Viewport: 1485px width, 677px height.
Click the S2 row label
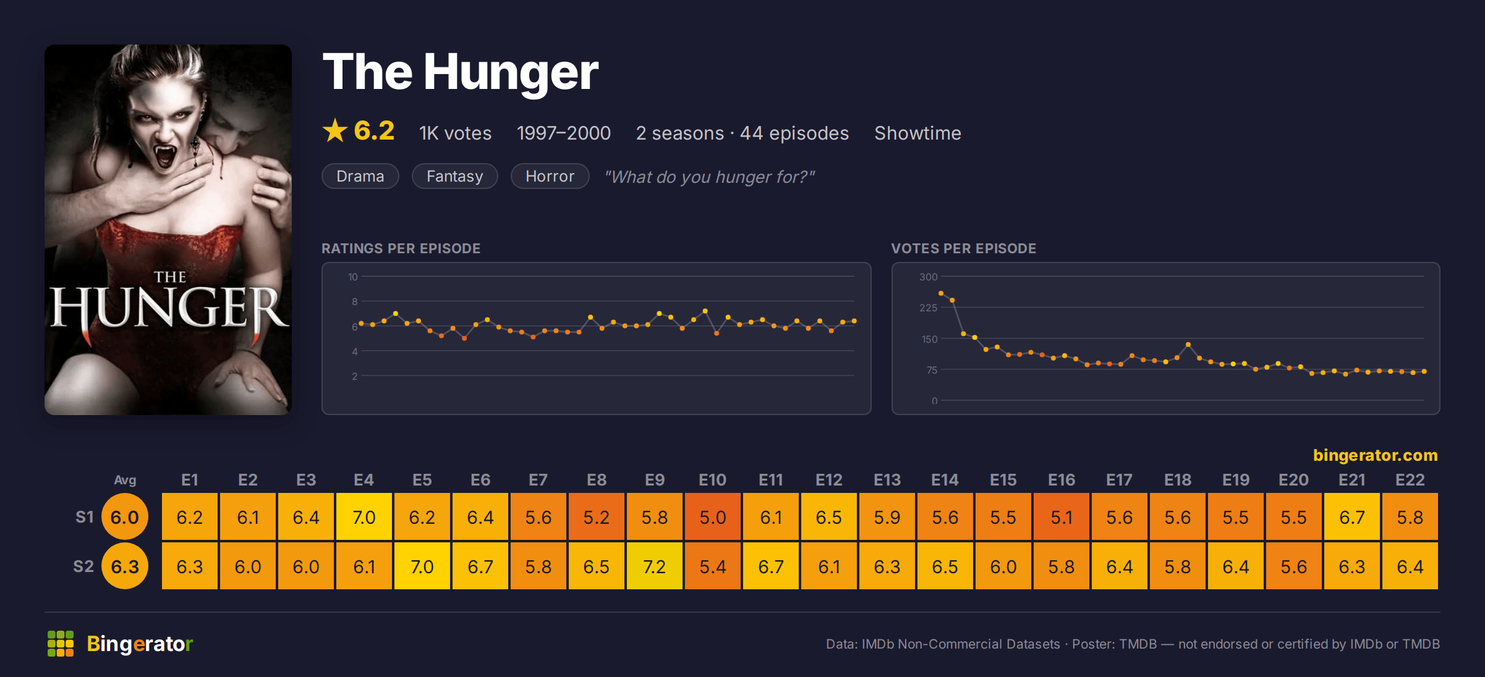point(83,566)
